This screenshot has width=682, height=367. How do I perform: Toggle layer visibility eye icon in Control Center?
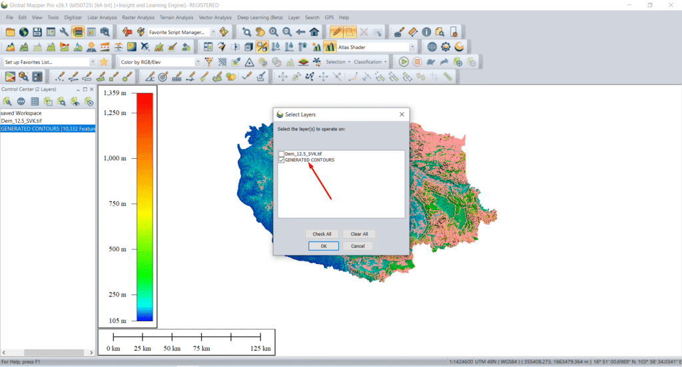pos(75,102)
